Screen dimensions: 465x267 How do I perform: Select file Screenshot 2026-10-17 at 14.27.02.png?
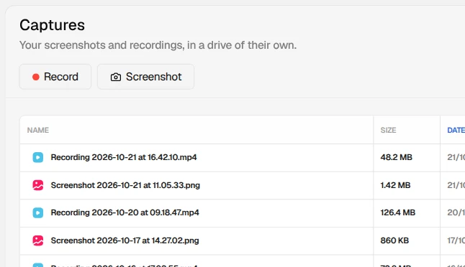click(125, 240)
